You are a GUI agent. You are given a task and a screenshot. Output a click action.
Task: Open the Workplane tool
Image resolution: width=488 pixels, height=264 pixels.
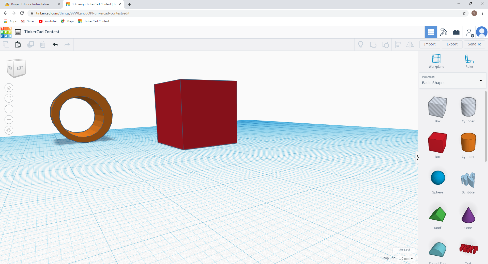[x=436, y=61]
